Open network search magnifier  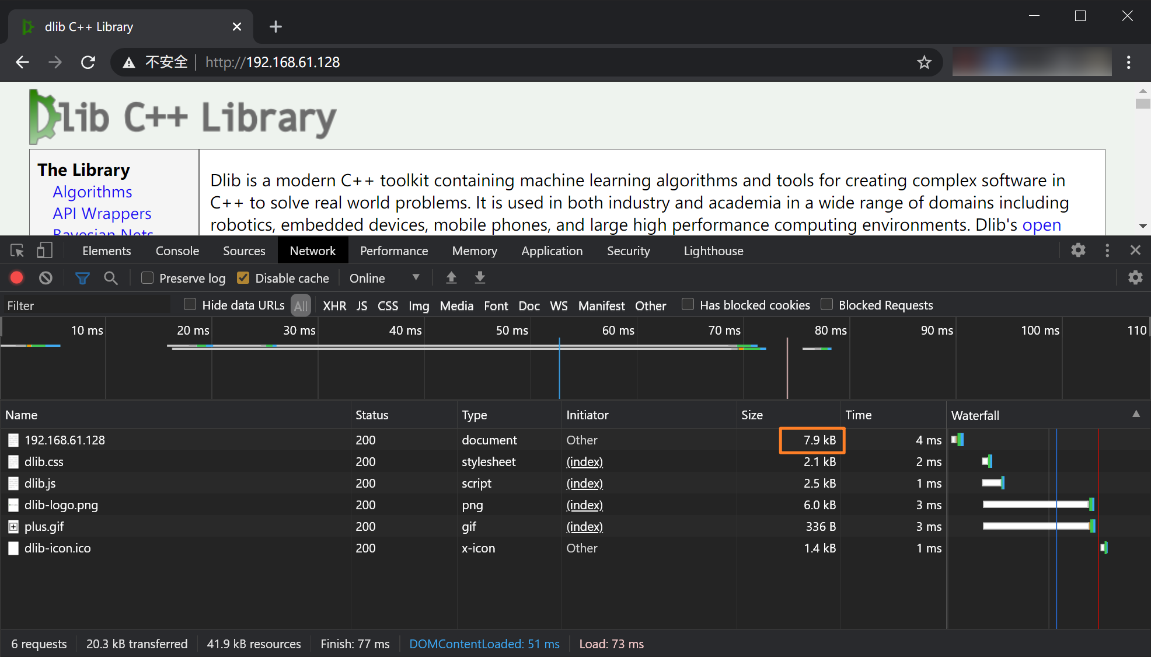[x=111, y=279]
